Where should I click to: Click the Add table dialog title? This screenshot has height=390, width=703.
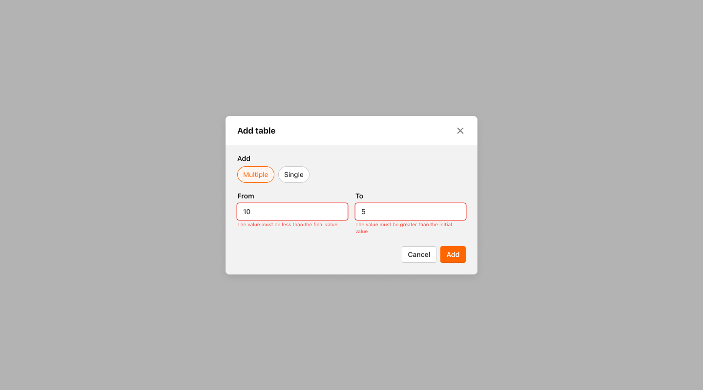[x=256, y=131]
